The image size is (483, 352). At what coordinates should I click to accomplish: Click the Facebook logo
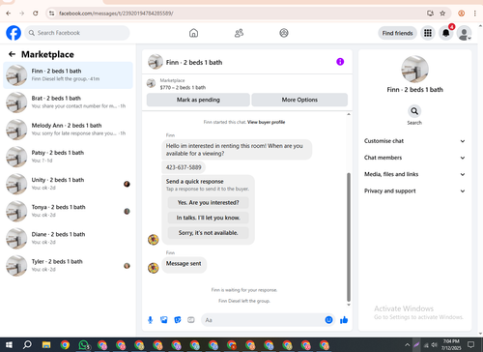[14, 33]
